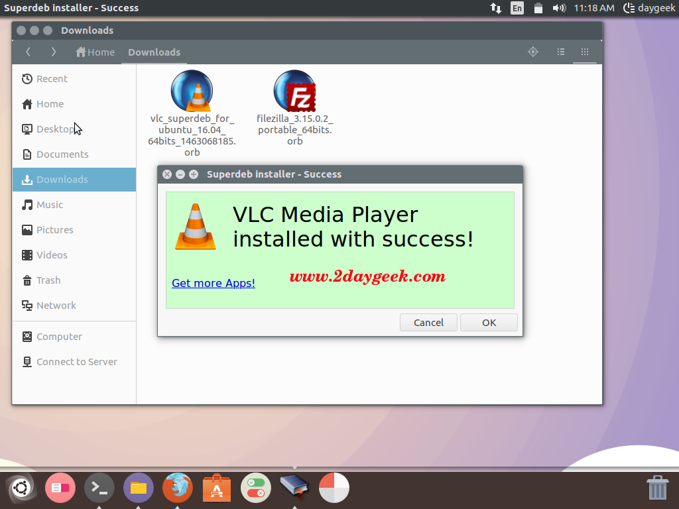Open the battery indicator in top panel
This screenshot has height=509, width=679.
pos(538,8)
